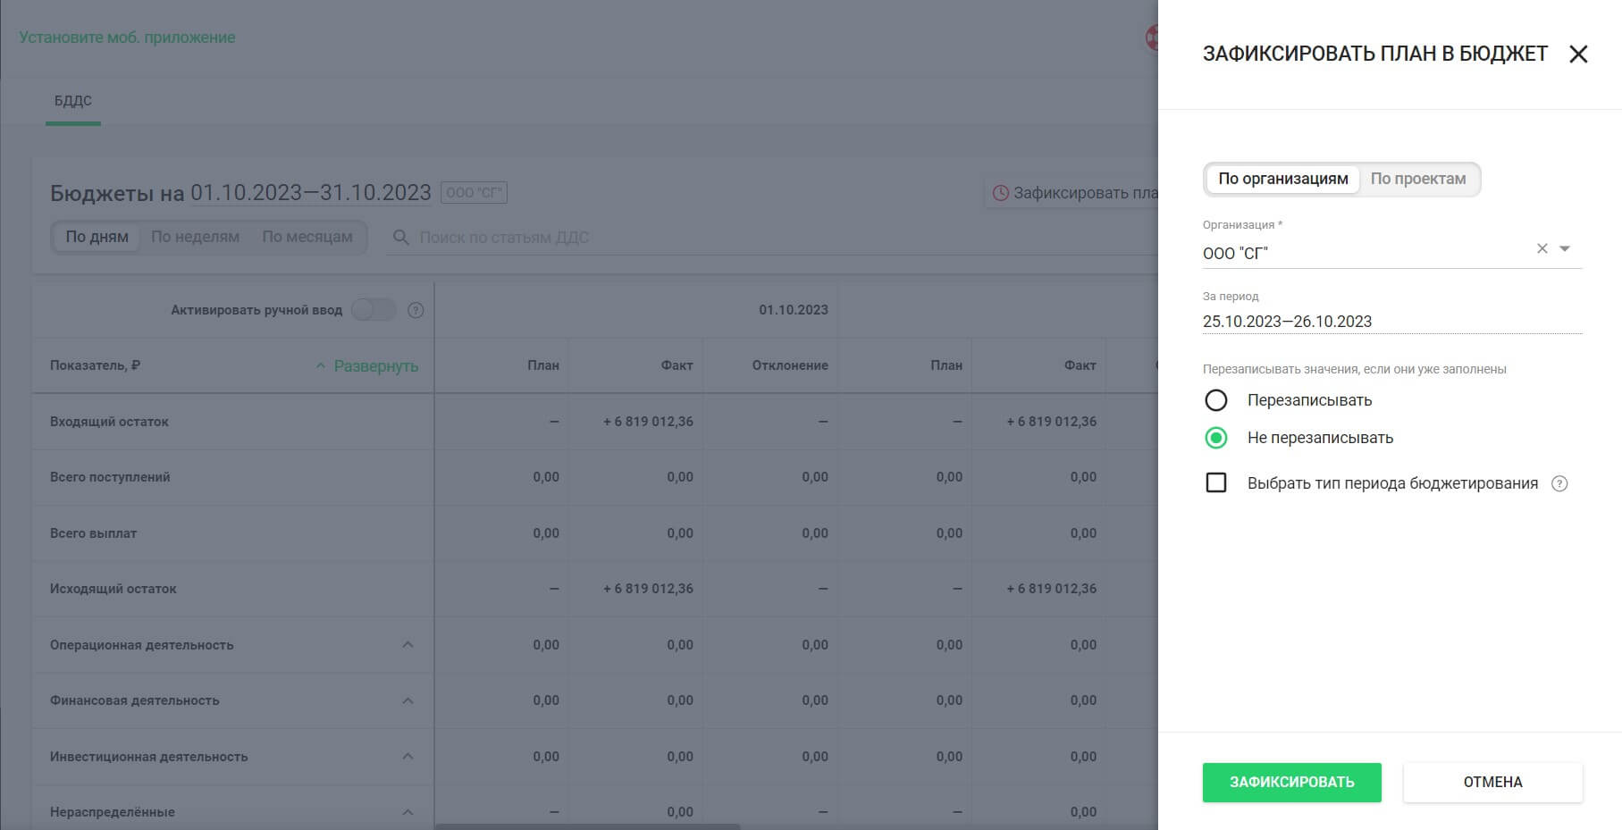Collapse the Операционная деятельность row
The image size is (1622, 830).
(x=408, y=645)
